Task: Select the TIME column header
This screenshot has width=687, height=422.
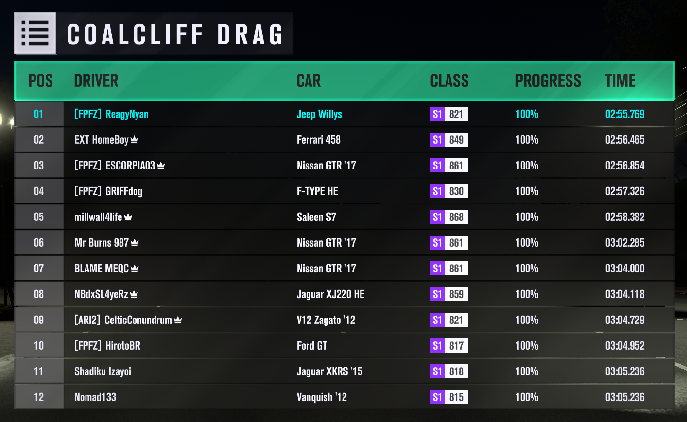Action: pyautogui.click(x=620, y=81)
